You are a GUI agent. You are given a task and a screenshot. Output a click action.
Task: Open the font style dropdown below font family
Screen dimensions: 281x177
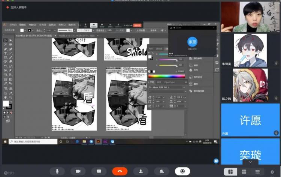[185, 91]
